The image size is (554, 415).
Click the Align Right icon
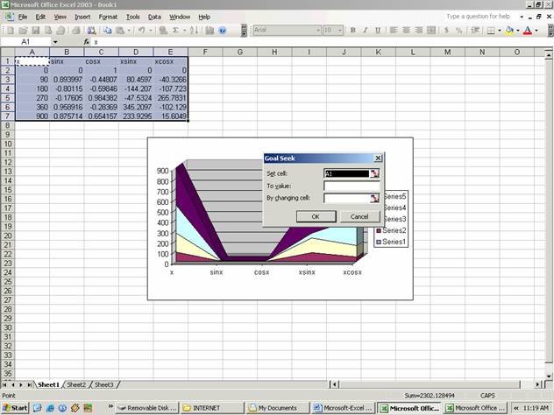419,31
